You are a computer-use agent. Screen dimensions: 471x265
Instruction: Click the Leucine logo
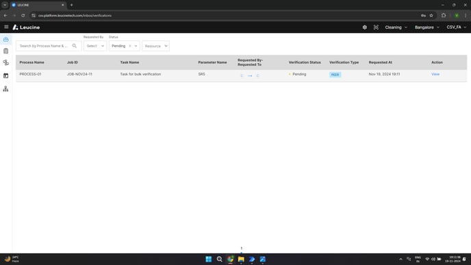pyautogui.click(x=26, y=27)
